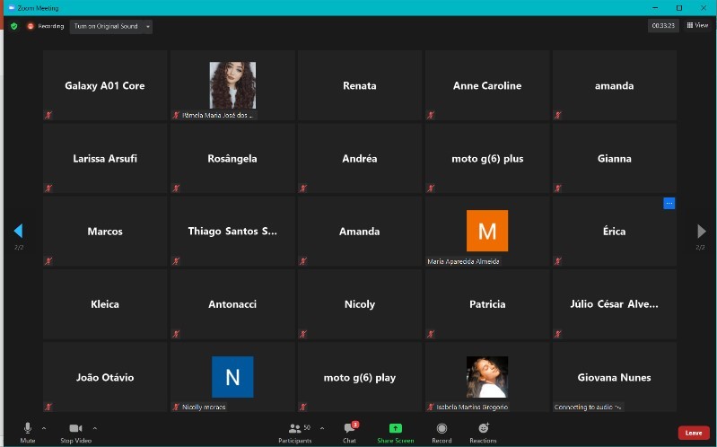This screenshot has height=447, width=717.
Task: Open more options on Érica tile
Action: pyautogui.click(x=669, y=203)
